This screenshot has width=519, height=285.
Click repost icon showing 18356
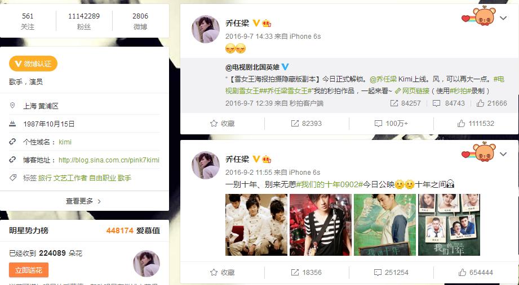point(295,273)
